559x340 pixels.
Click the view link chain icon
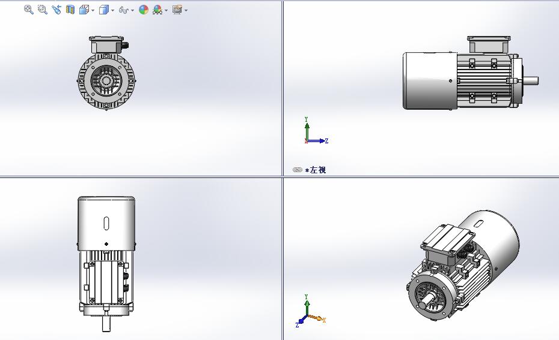(x=298, y=170)
